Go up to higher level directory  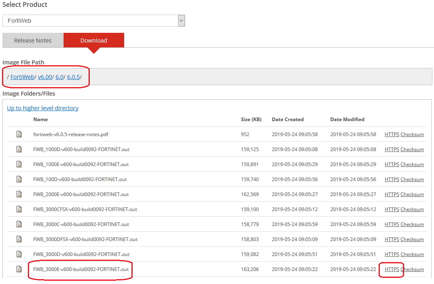(42, 108)
